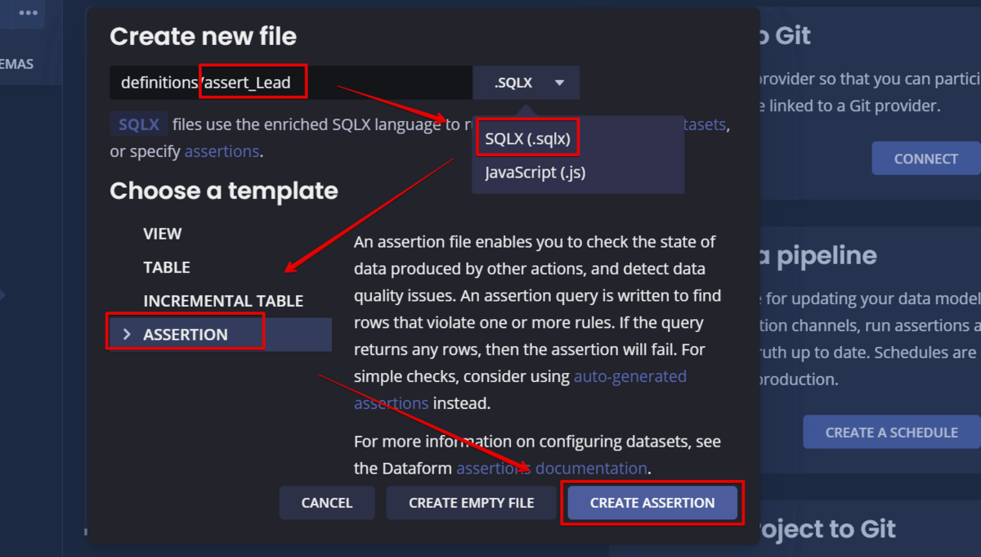
Task: Choose JavaScript (.js) file type
Action: point(535,173)
